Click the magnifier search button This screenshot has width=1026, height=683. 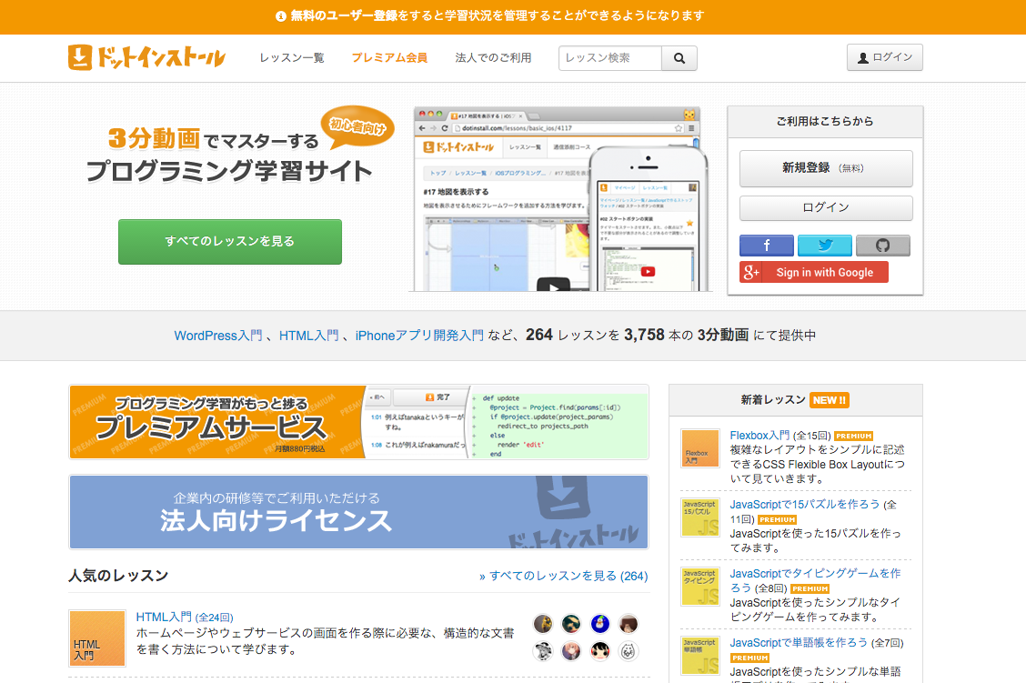679,58
